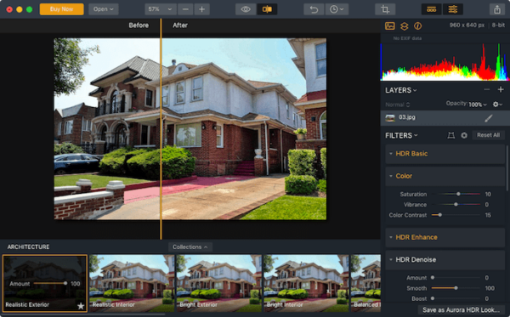
Task: Select the crop tool icon
Action: point(385,9)
